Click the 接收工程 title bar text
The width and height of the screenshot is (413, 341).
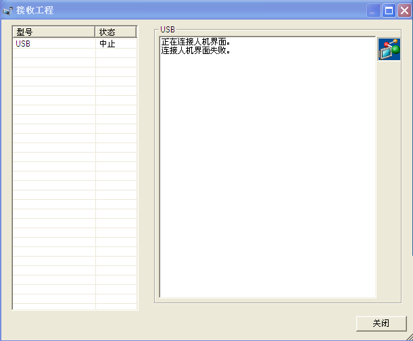pyautogui.click(x=35, y=11)
